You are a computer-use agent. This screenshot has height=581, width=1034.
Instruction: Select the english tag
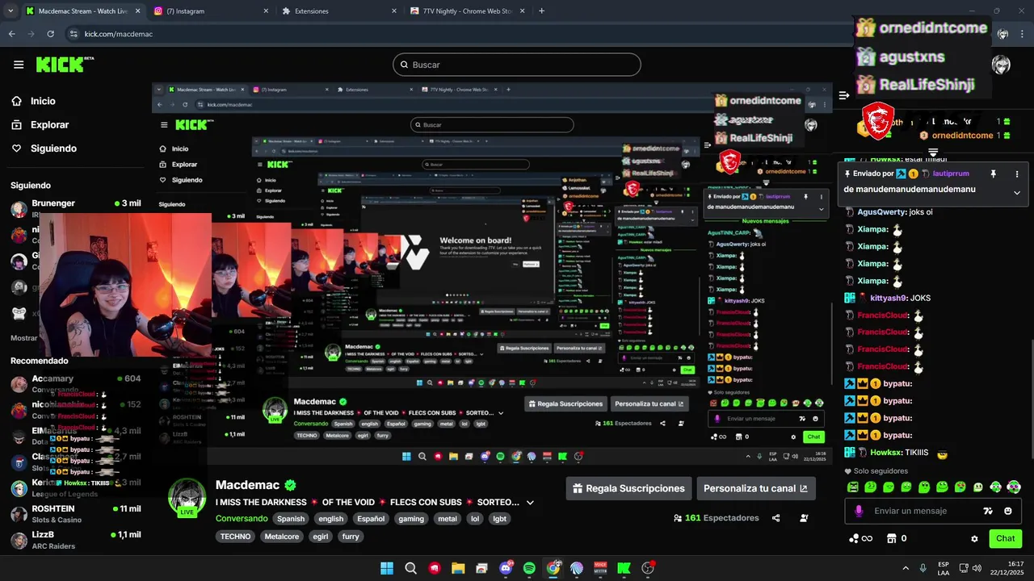330,519
